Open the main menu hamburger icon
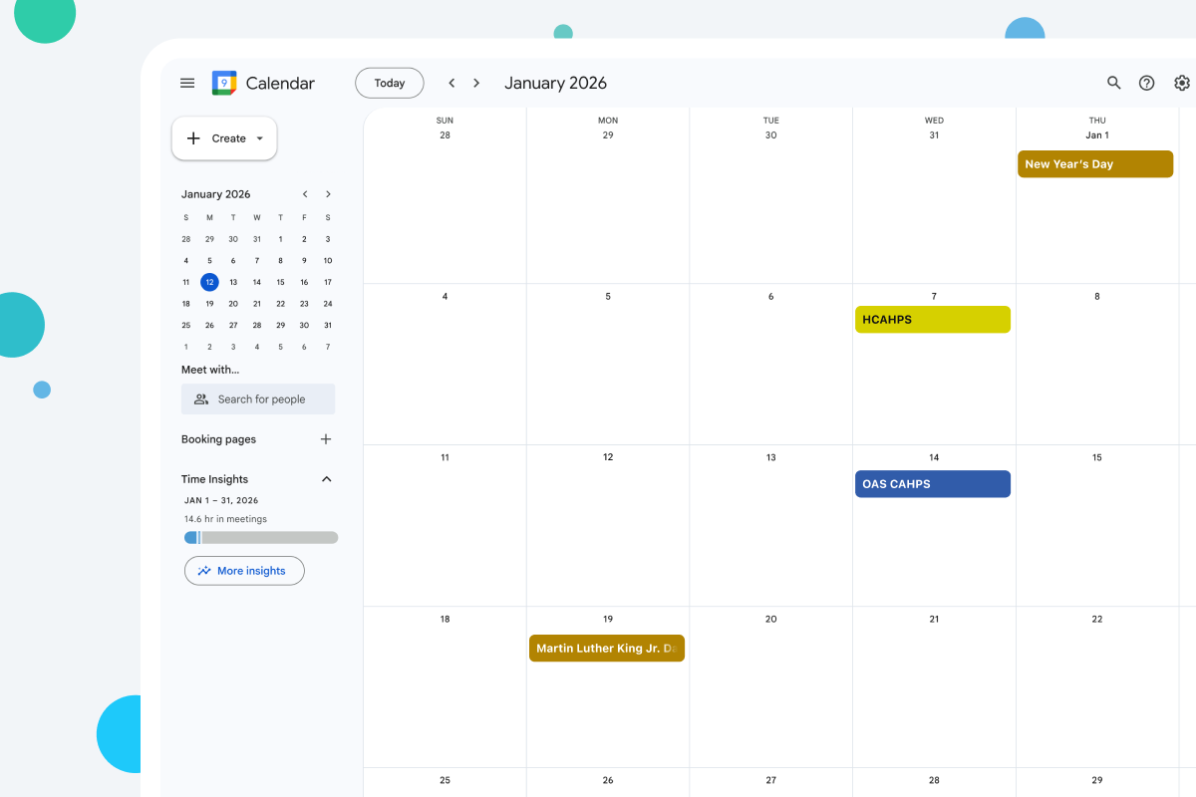Image resolution: width=1196 pixels, height=797 pixels. point(187,83)
